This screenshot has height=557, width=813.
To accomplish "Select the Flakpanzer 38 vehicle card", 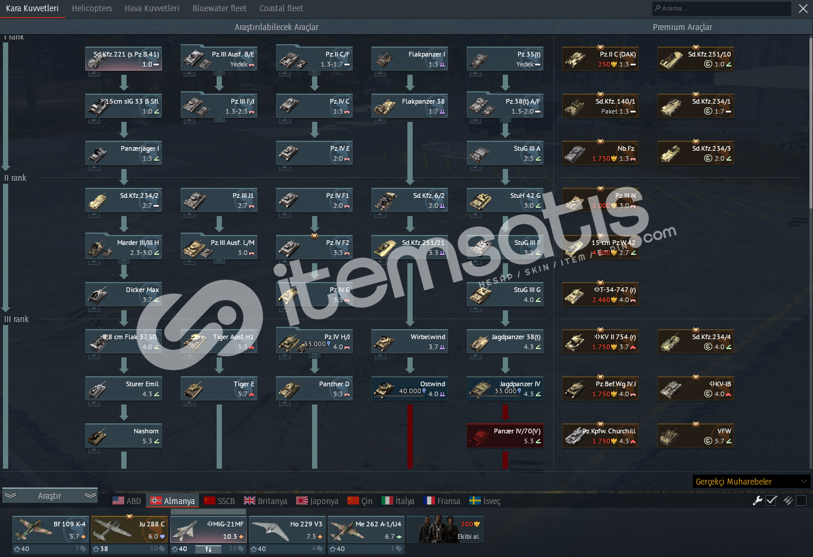I will (410, 106).
